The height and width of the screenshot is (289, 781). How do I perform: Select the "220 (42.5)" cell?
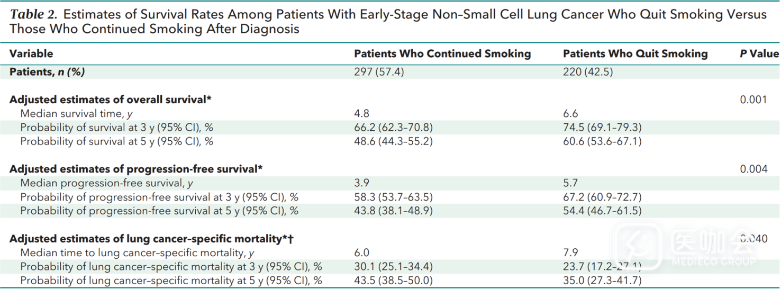coord(588,72)
